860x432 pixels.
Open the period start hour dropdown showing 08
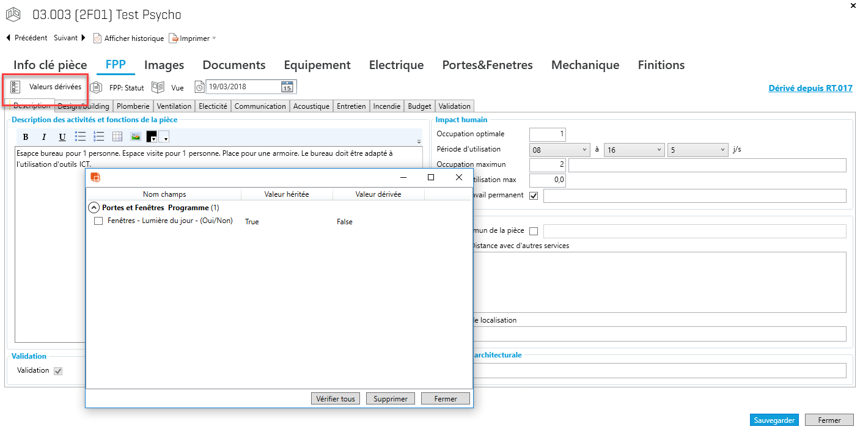coord(559,150)
